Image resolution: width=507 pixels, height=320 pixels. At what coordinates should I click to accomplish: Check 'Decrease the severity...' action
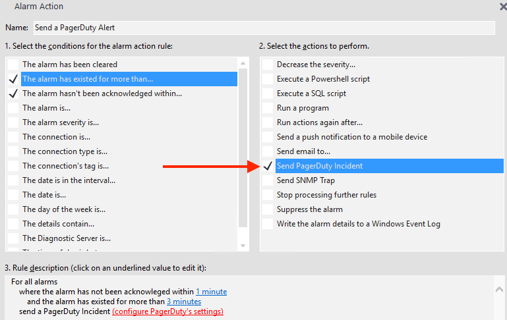tap(267, 65)
